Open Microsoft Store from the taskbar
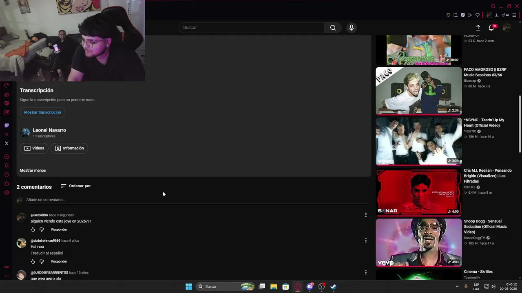Image resolution: width=522 pixels, height=293 pixels. pyautogui.click(x=285, y=286)
